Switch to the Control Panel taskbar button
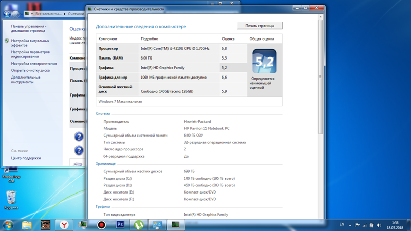 click(x=157, y=225)
